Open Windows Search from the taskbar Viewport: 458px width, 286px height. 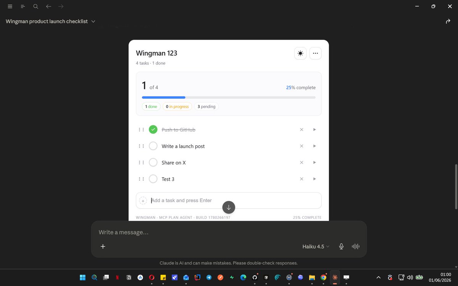point(94,277)
